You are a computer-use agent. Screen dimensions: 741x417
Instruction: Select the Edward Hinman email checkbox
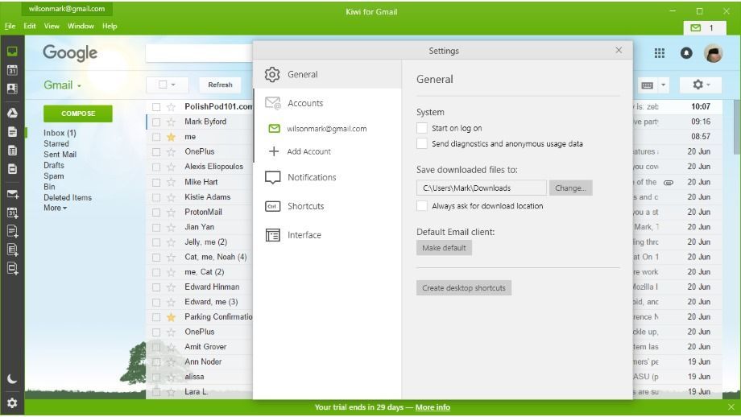[x=156, y=287]
